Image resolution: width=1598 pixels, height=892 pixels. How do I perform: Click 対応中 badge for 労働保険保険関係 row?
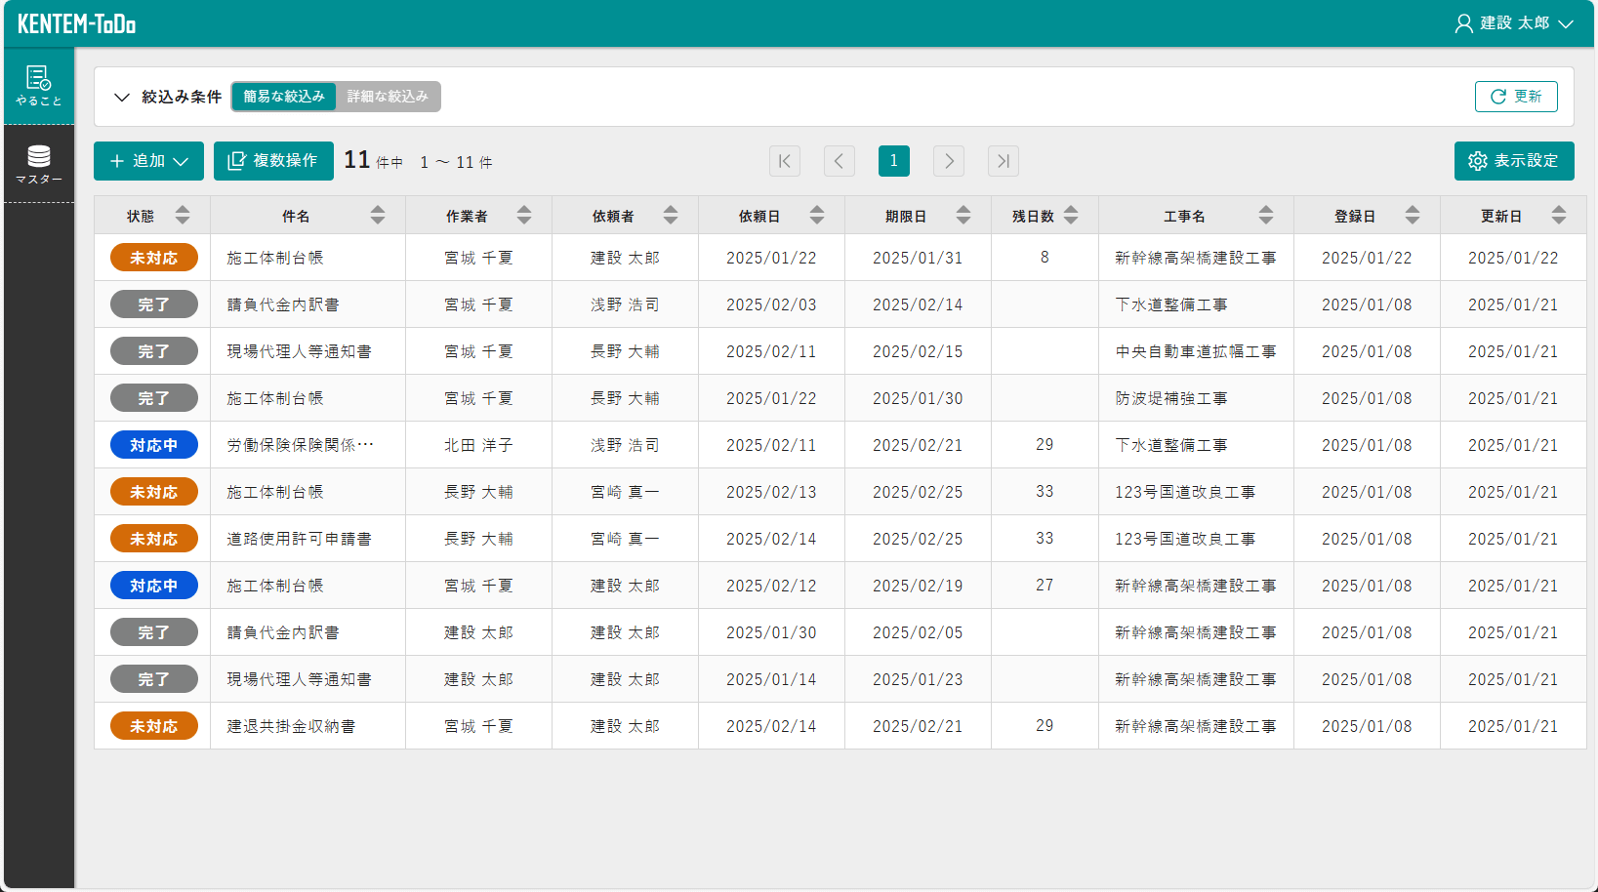[x=154, y=445]
